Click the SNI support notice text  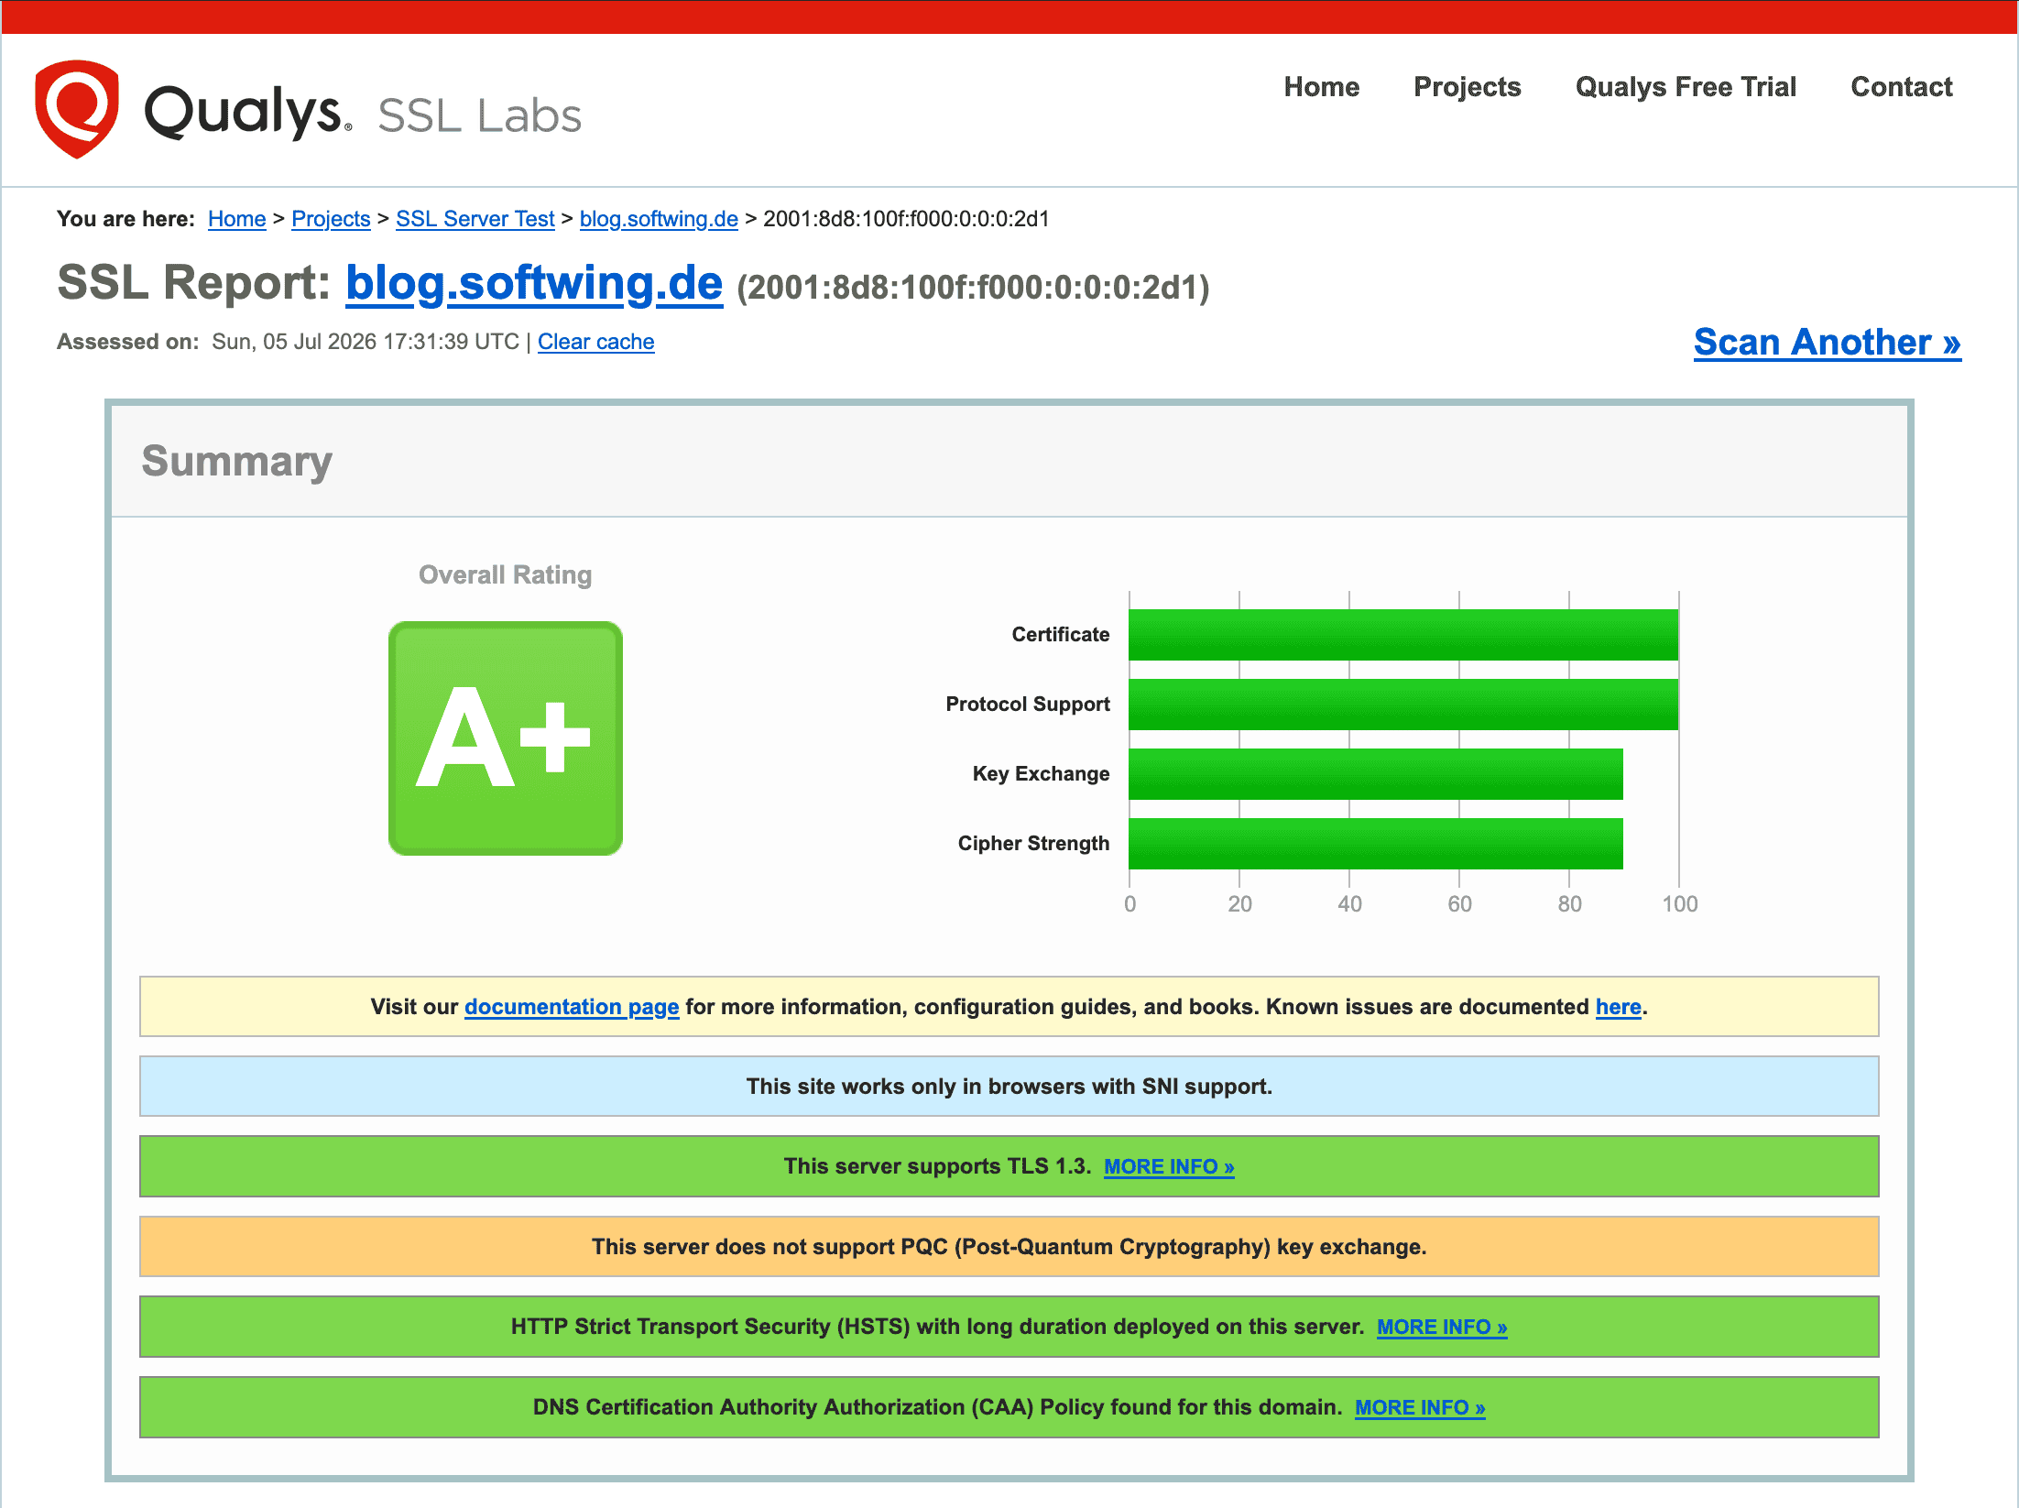(x=1009, y=1087)
